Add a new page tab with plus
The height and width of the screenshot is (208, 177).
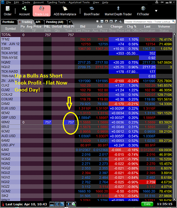pyautogui.click(x=70, y=22)
